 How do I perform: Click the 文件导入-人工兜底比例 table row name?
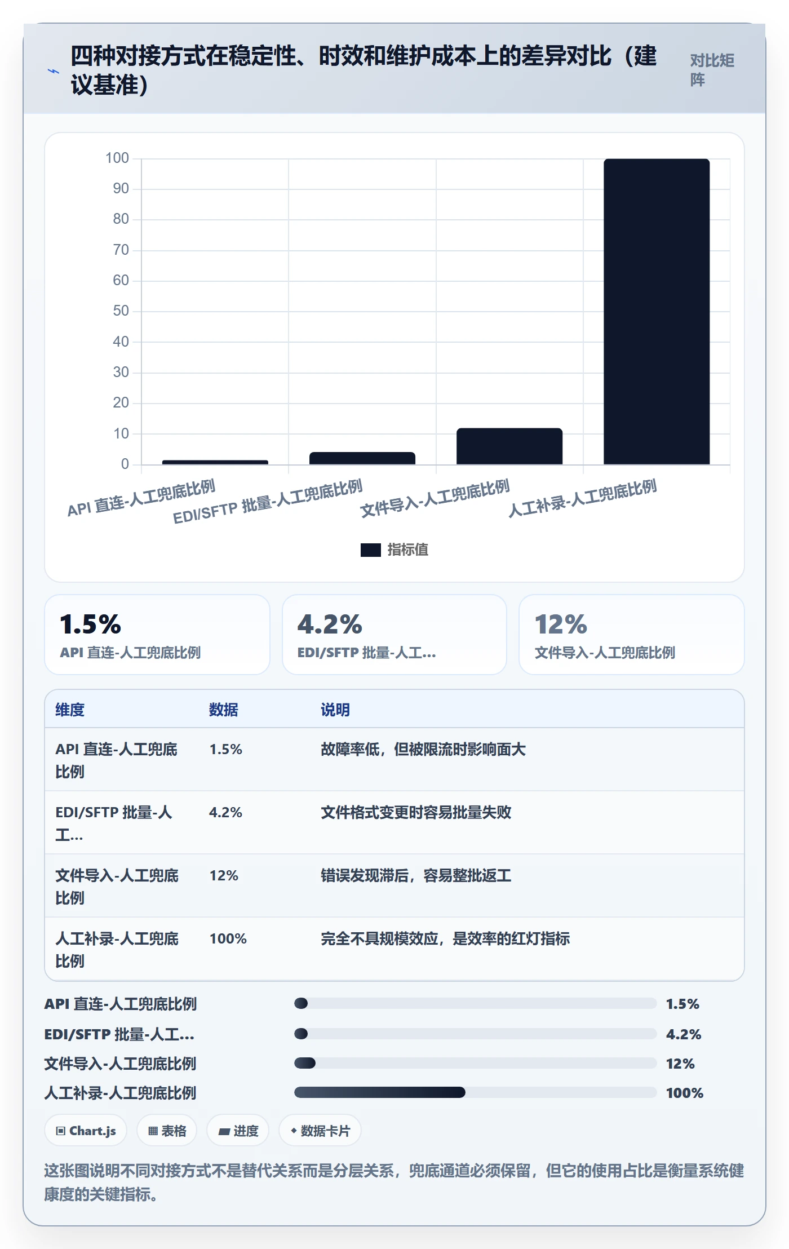coord(117,887)
